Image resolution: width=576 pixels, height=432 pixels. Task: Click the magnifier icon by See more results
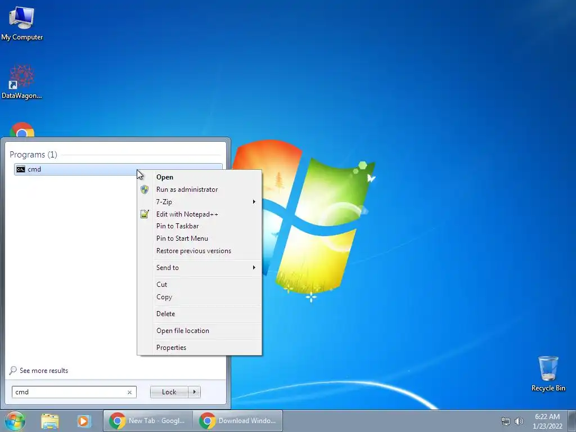13,370
